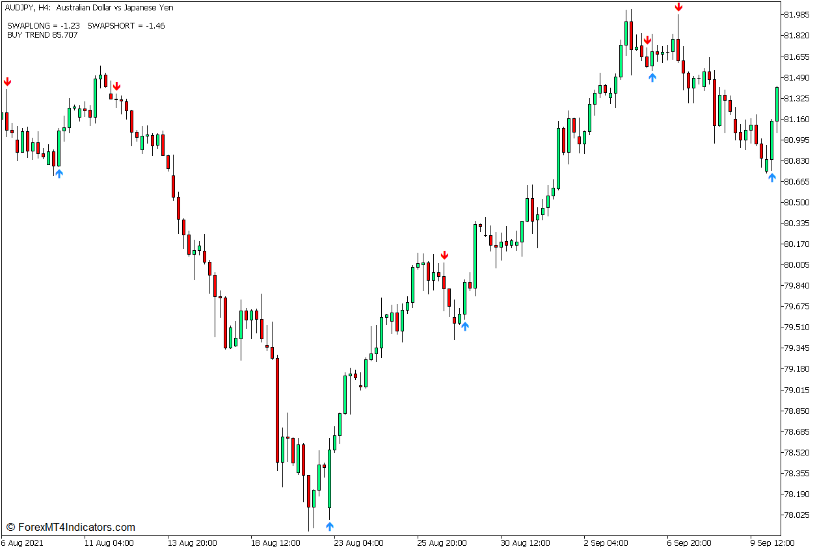The height and width of the screenshot is (551, 817).
Task: Select the first red down arrow near 6 Aug
Action: point(8,82)
